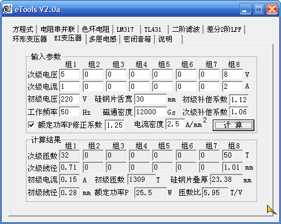Click the 工作频率 field showing 50

click(x=69, y=112)
